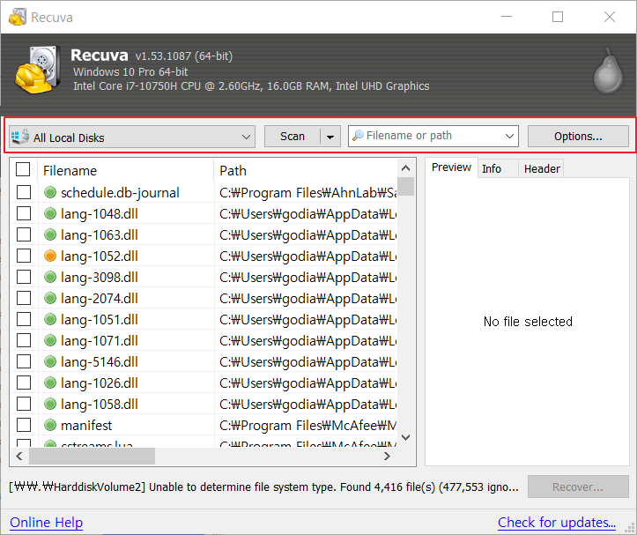637x535 pixels.
Task: Click the horizontal scrollbar left arrow
Action: (19, 457)
